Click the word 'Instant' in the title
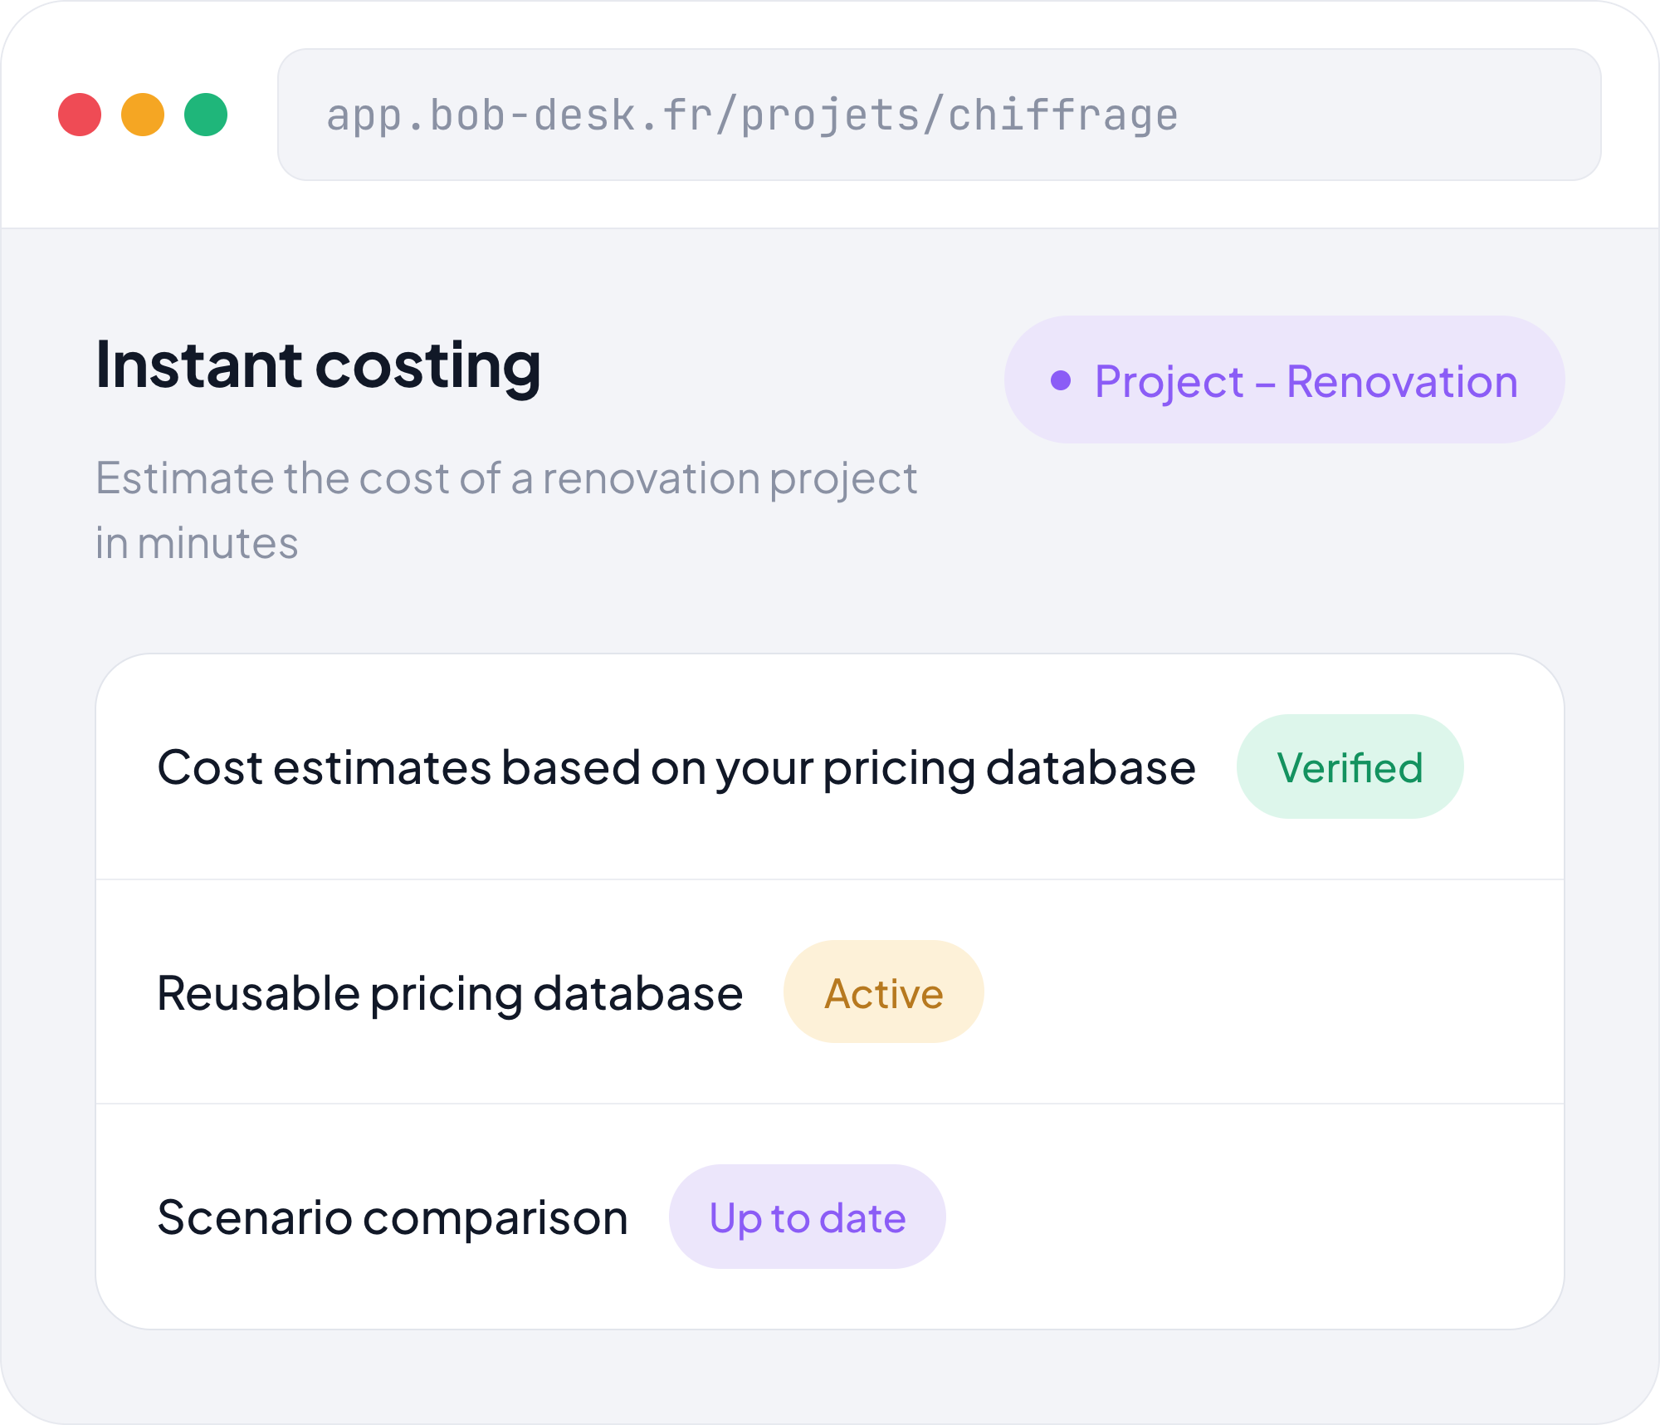The image size is (1660, 1425). tap(199, 364)
